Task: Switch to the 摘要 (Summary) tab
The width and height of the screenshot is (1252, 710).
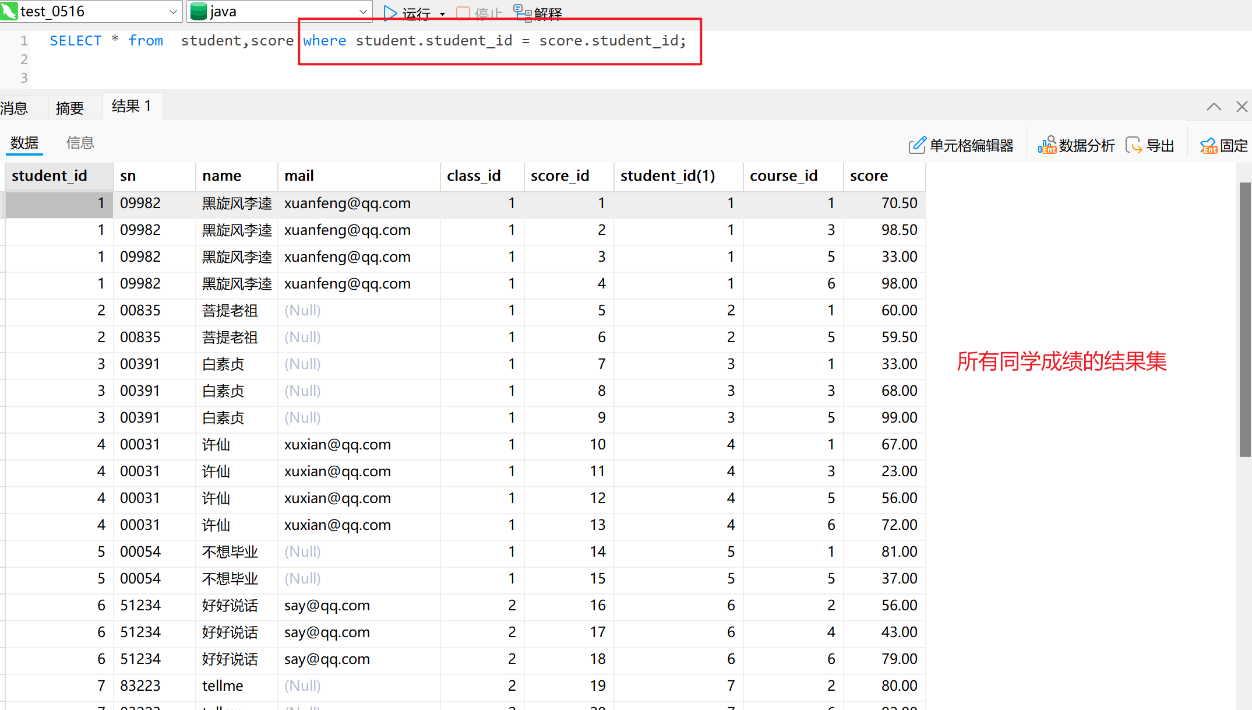Action: (x=70, y=108)
